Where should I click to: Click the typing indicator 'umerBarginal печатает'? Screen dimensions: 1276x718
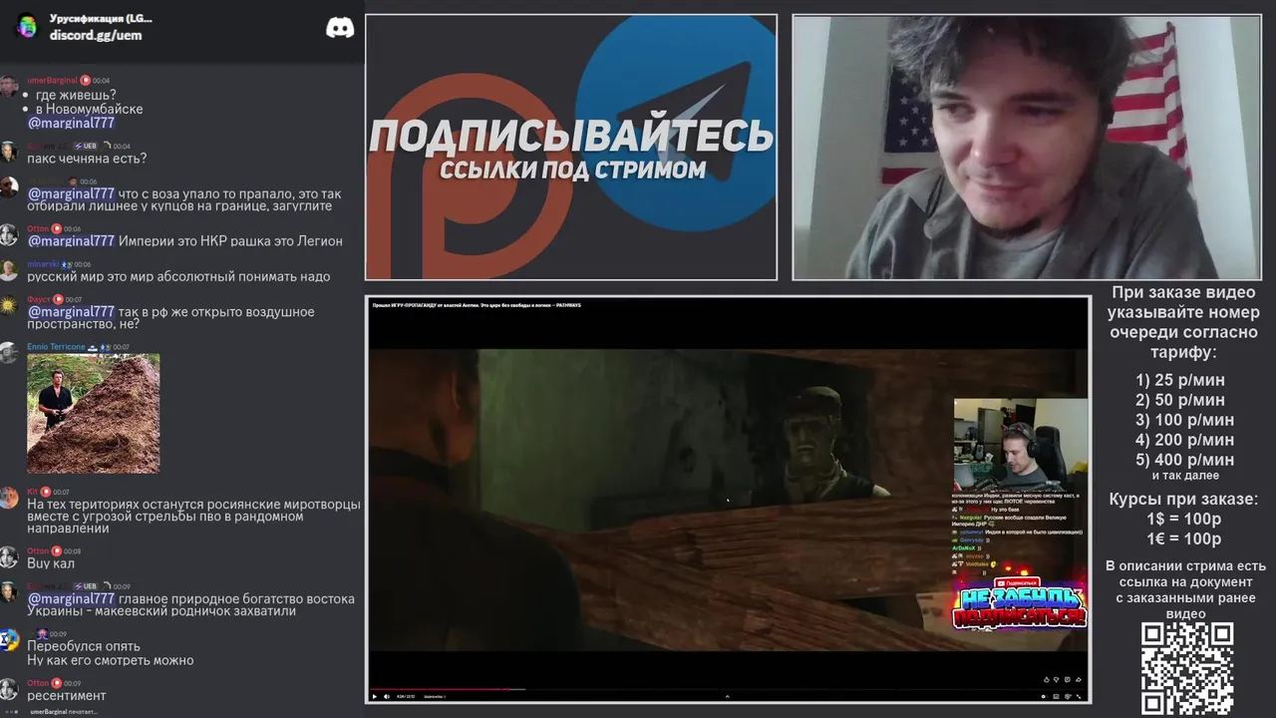point(64,712)
